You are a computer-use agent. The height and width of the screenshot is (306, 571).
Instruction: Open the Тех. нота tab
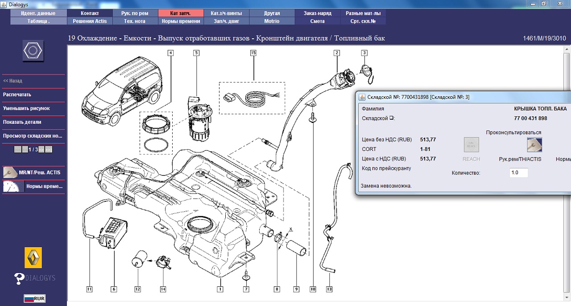click(135, 21)
